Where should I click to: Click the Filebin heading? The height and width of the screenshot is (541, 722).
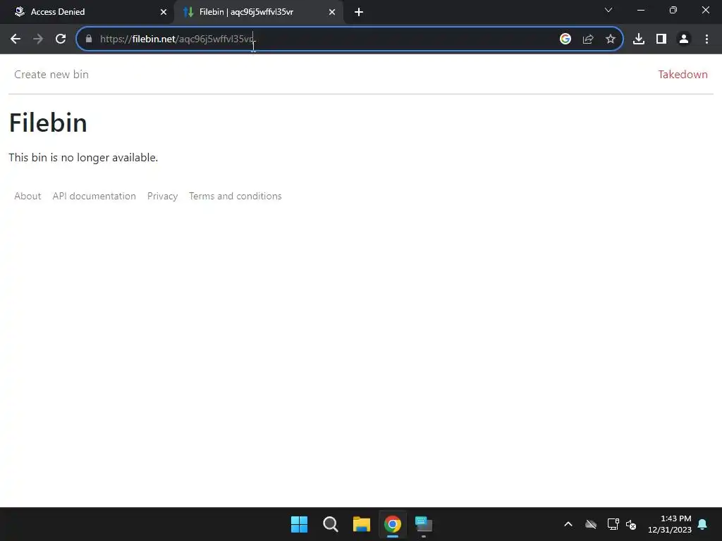[x=48, y=123]
